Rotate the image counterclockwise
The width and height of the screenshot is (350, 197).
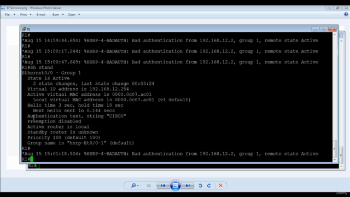click(x=200, y=186)
